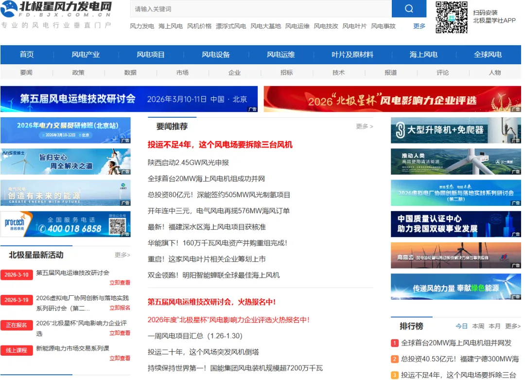
Task: Open article 一周风电项目汇总（1.26-1.30）
Action: click(x=195, y=336)
